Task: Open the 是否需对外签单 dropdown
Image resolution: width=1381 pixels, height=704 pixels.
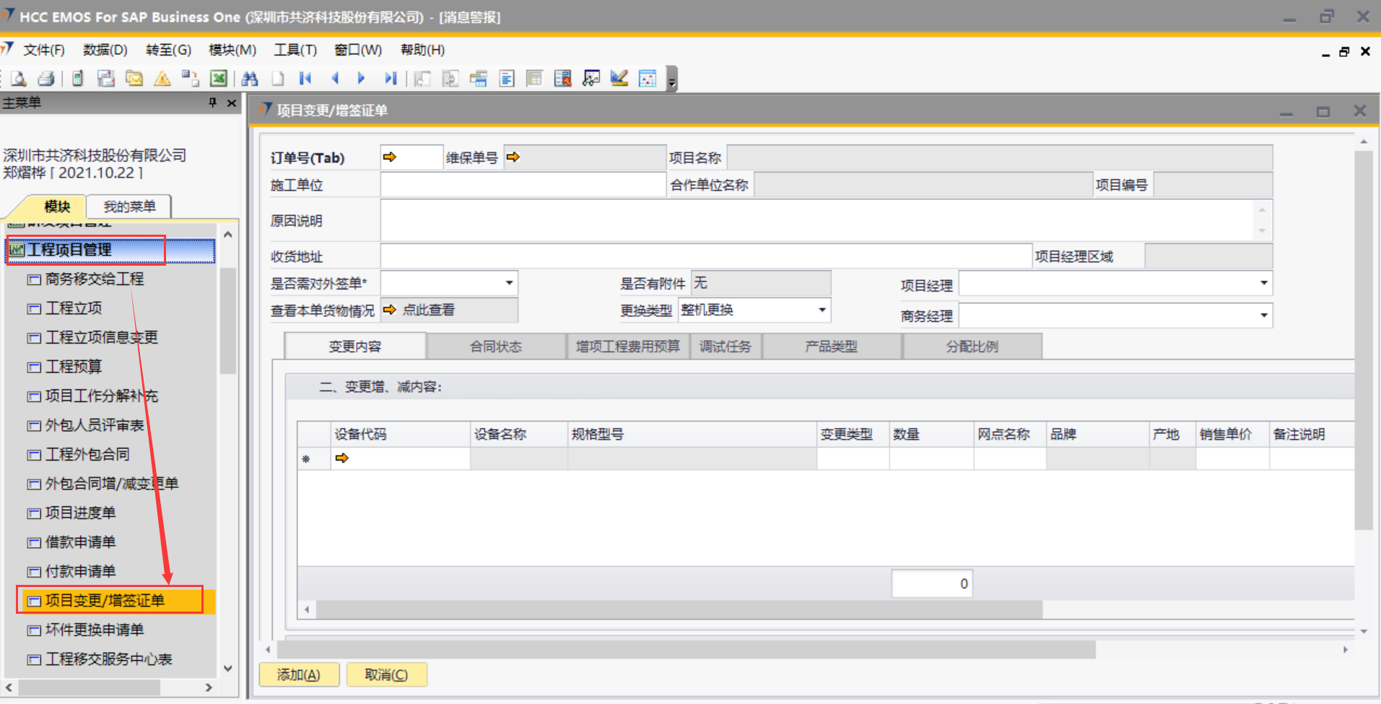Action: point(509,283)
